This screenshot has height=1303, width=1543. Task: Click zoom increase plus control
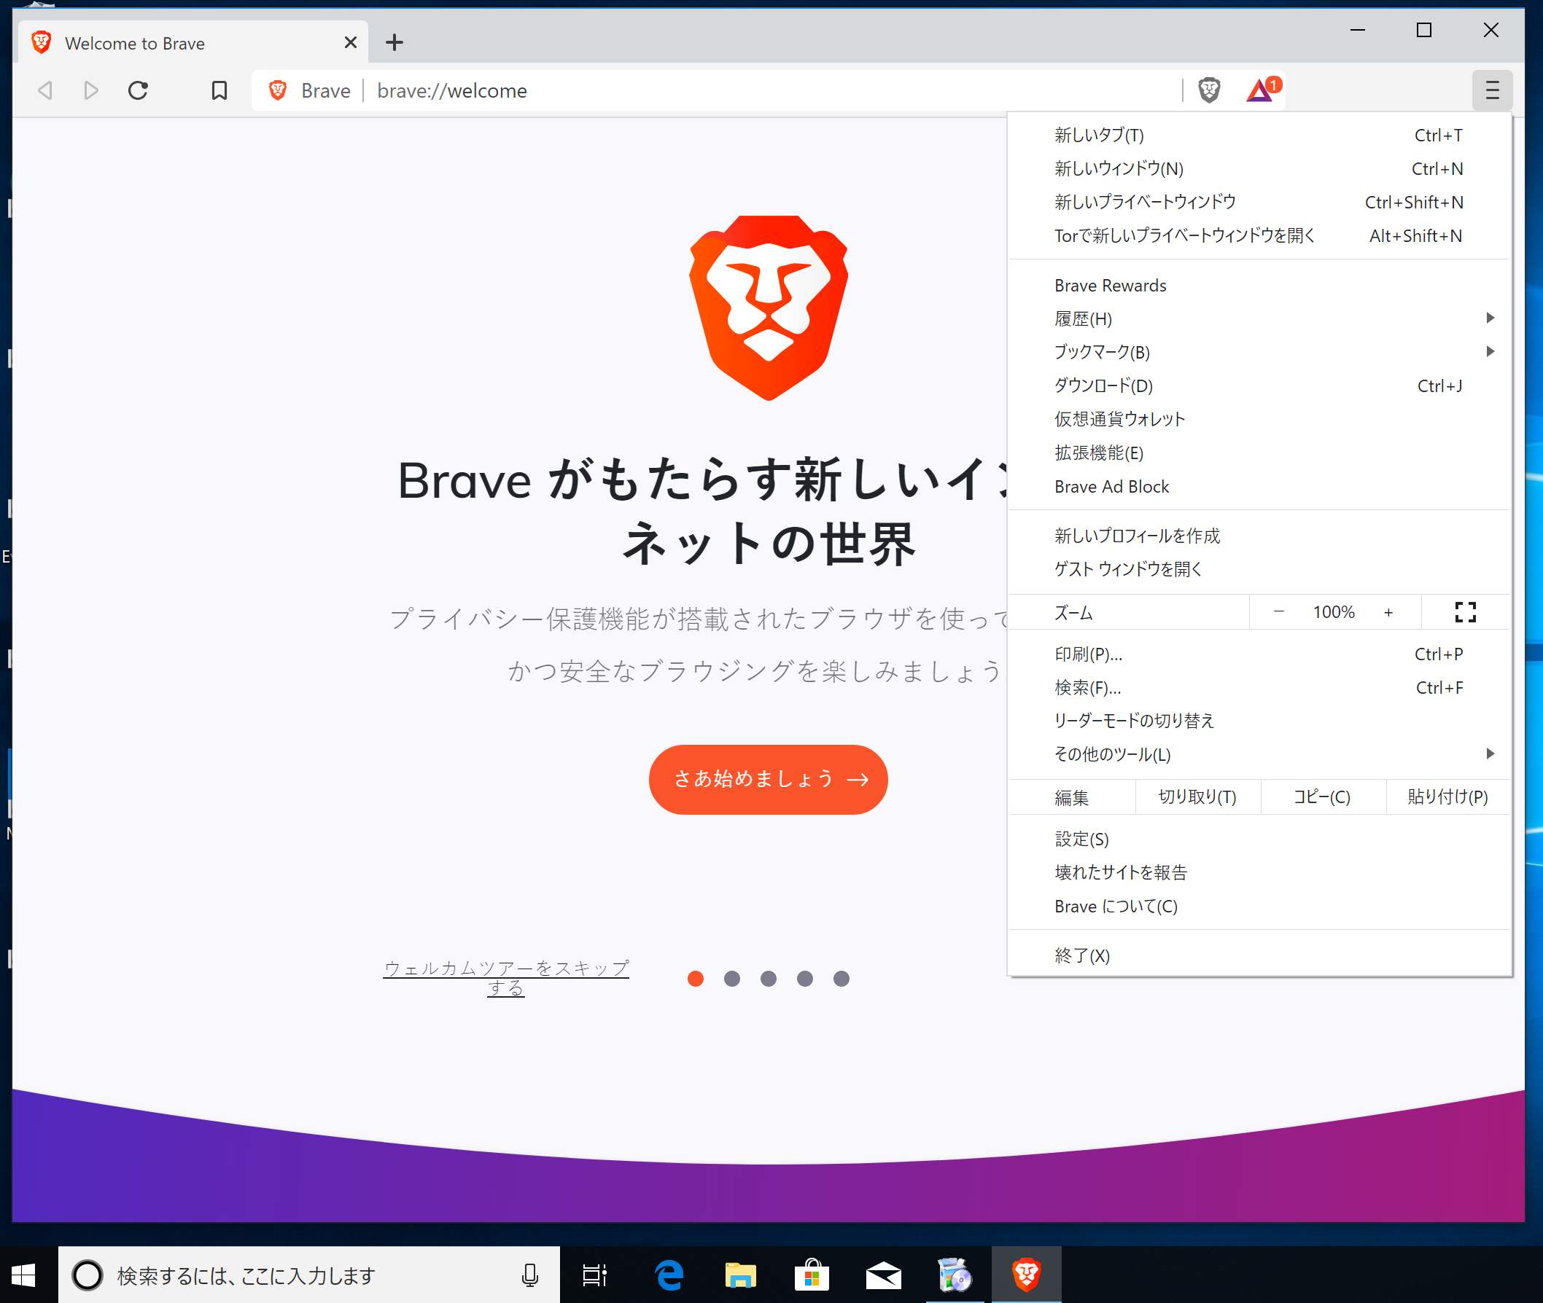pos(1388,611)
